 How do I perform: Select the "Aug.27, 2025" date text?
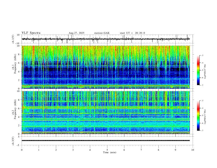76,33
